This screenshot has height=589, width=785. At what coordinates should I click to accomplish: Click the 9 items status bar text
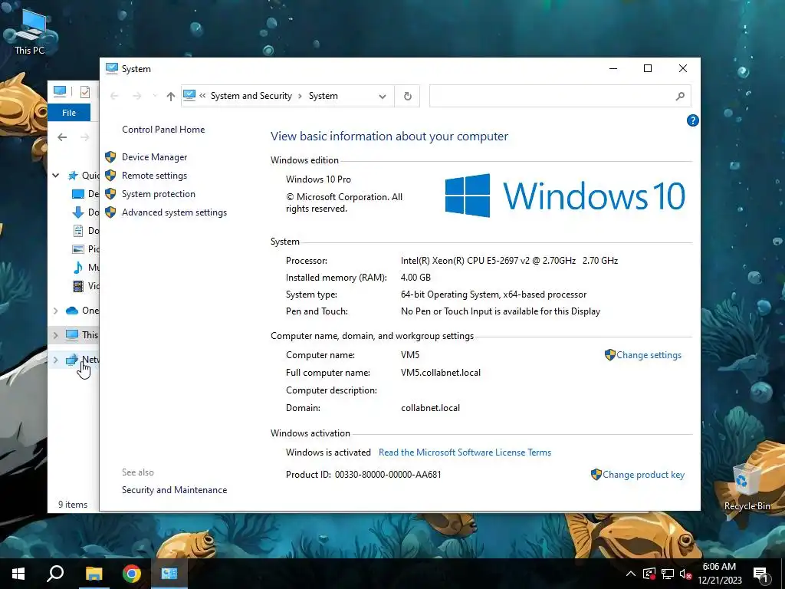click(73, 505)
